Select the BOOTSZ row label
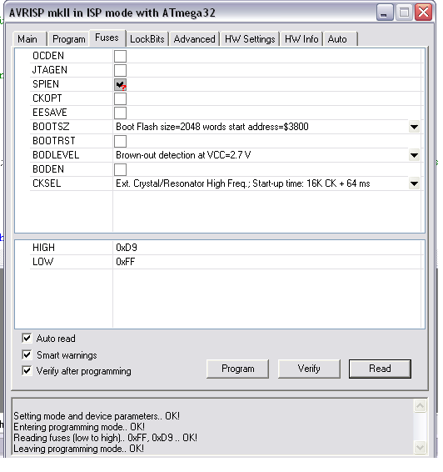The image size is (443, 472). (x=51, y=127)
